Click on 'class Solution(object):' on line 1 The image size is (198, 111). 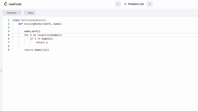pyautogui.click(x=29, y=20)
